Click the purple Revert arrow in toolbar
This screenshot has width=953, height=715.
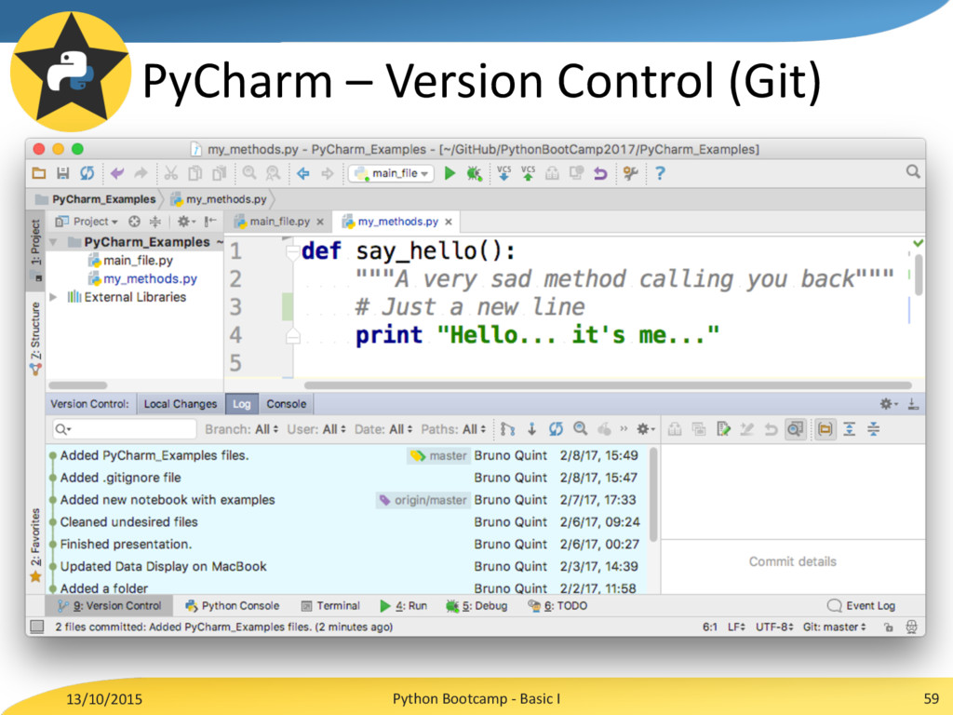[x=600, y=174]
